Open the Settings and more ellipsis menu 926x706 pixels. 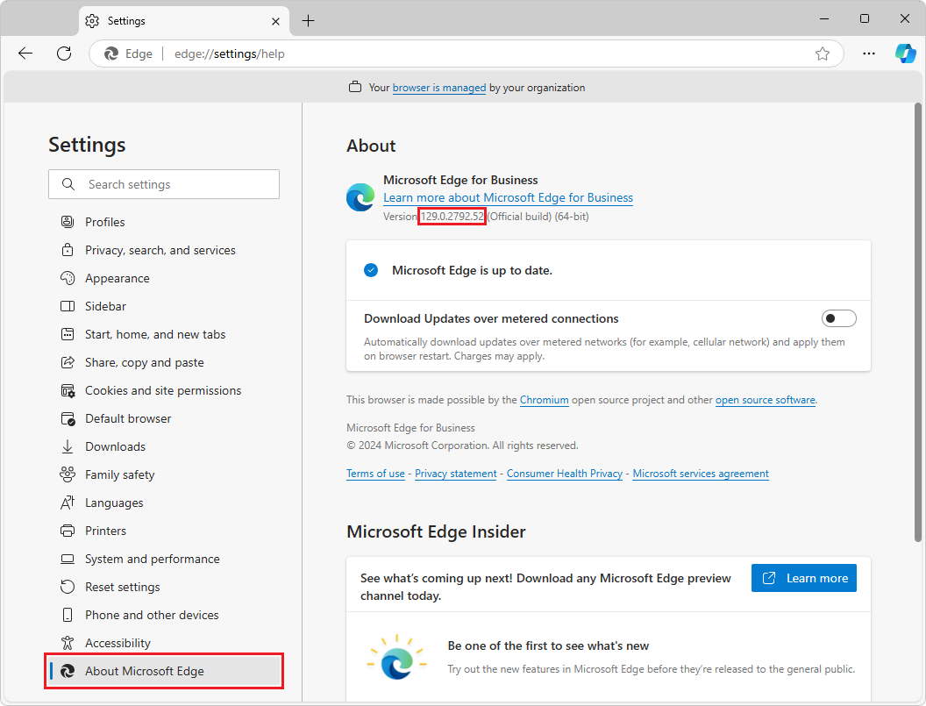868,53
